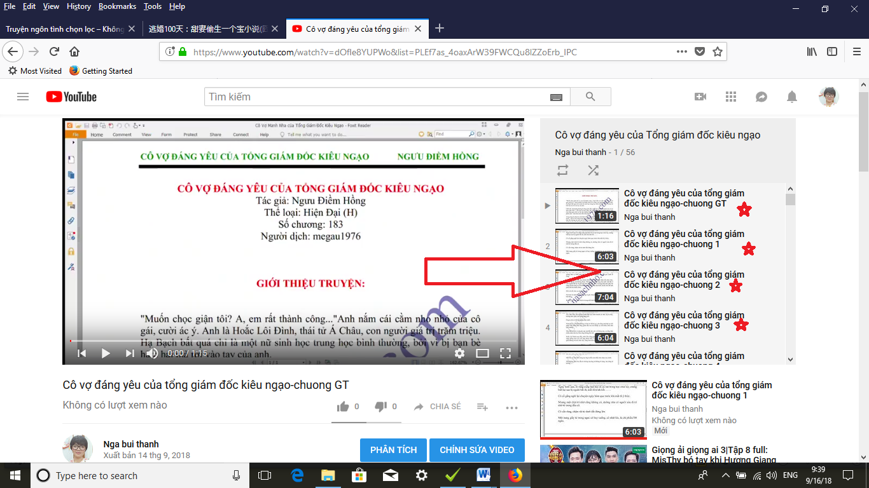
Task: Click the YouTube logo
Action: [x=71, y=97]
